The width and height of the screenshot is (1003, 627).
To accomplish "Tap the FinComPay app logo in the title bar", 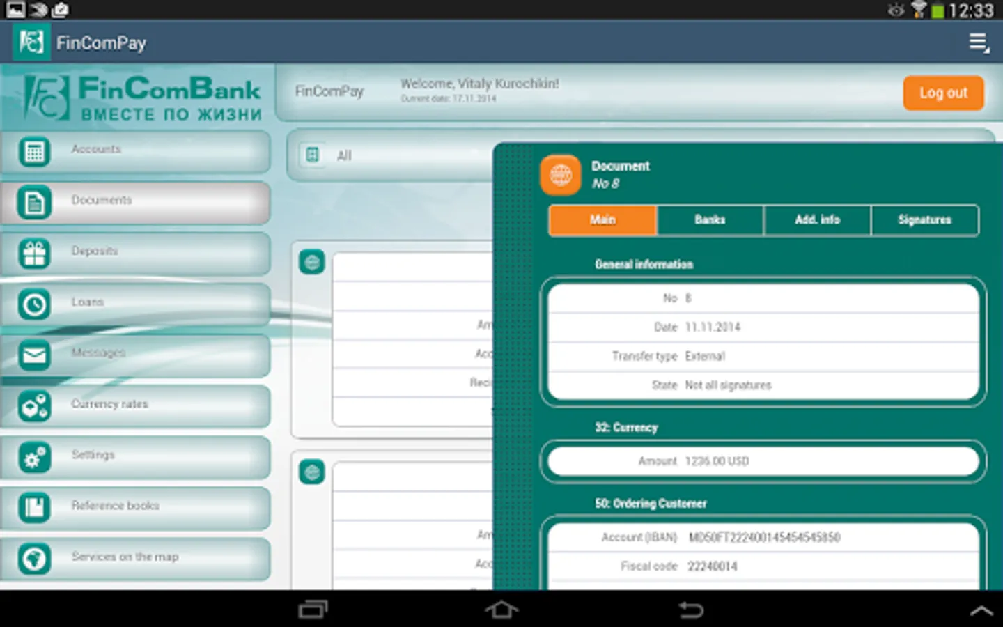I will pos(31,42).
